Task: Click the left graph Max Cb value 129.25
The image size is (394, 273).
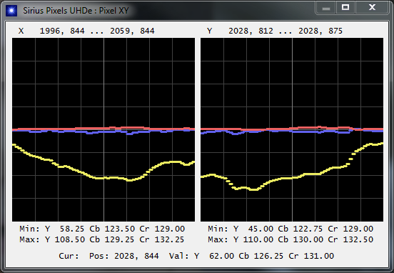Action: (119, 239)
